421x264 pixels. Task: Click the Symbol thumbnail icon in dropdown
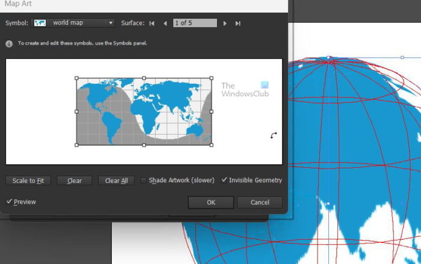pos(40,23)
